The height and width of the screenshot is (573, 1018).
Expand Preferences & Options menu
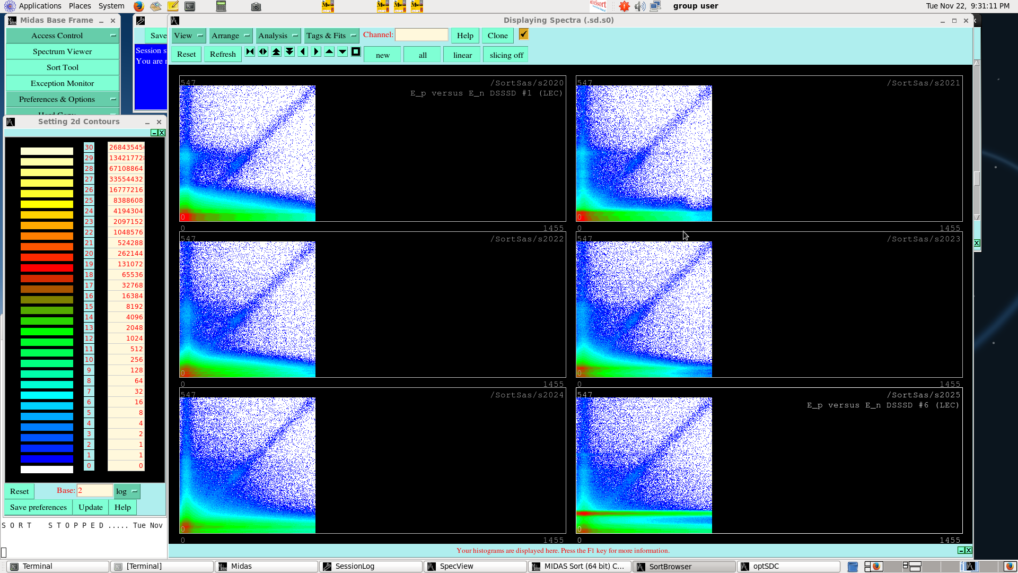point(63,99)
